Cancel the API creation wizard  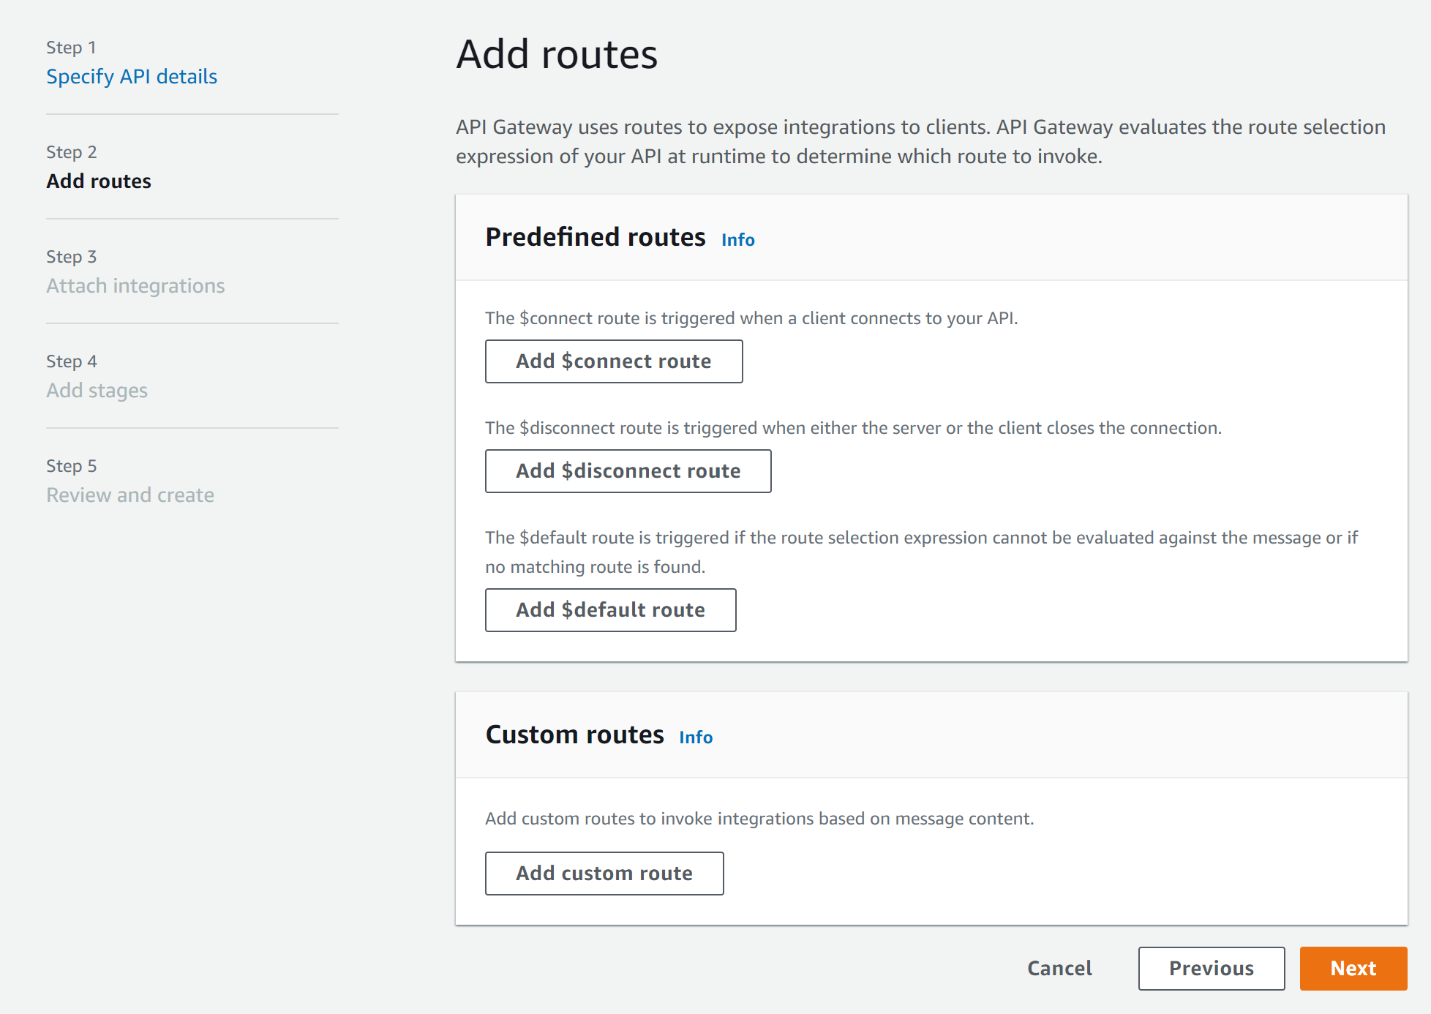point(1059,969)
